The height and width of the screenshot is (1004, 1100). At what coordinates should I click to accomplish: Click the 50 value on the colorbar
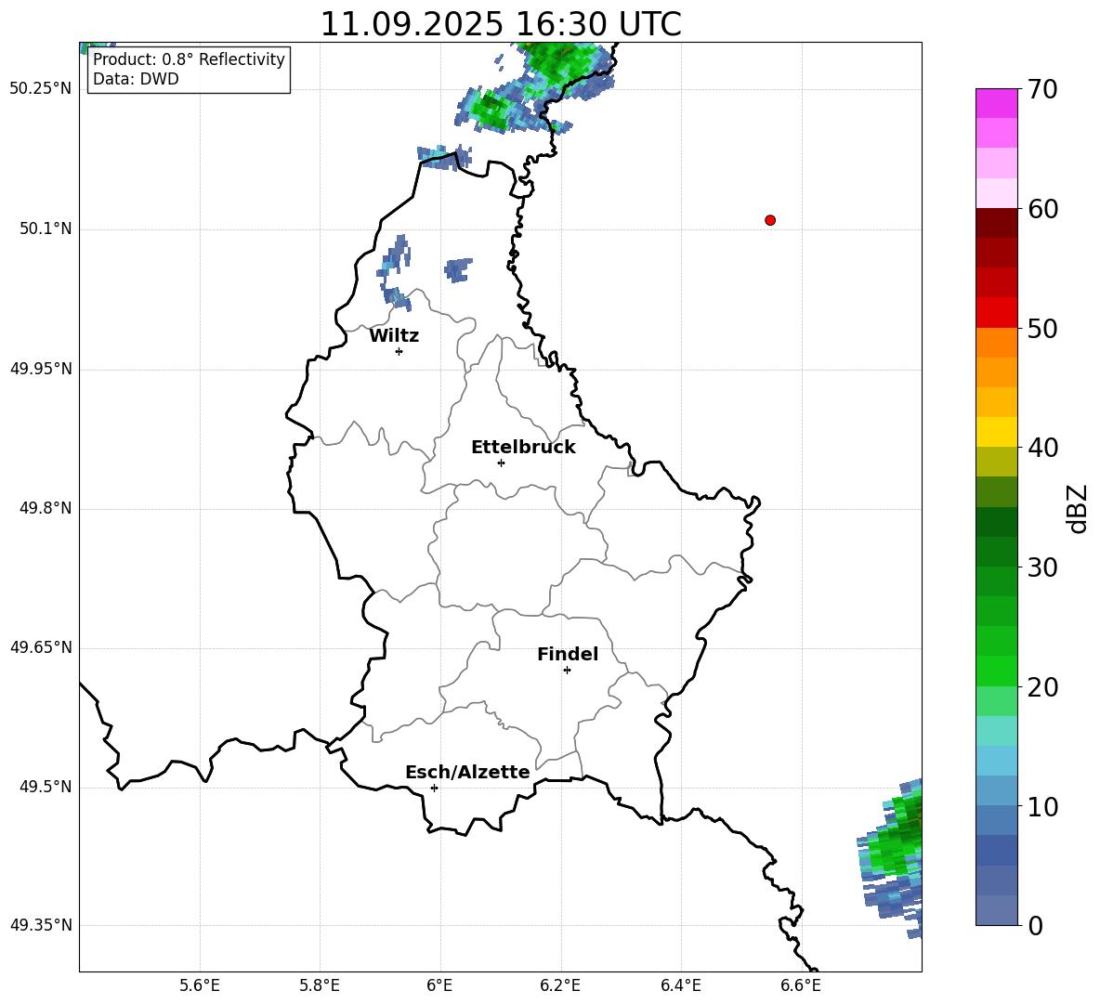[x=1042, y=329]
